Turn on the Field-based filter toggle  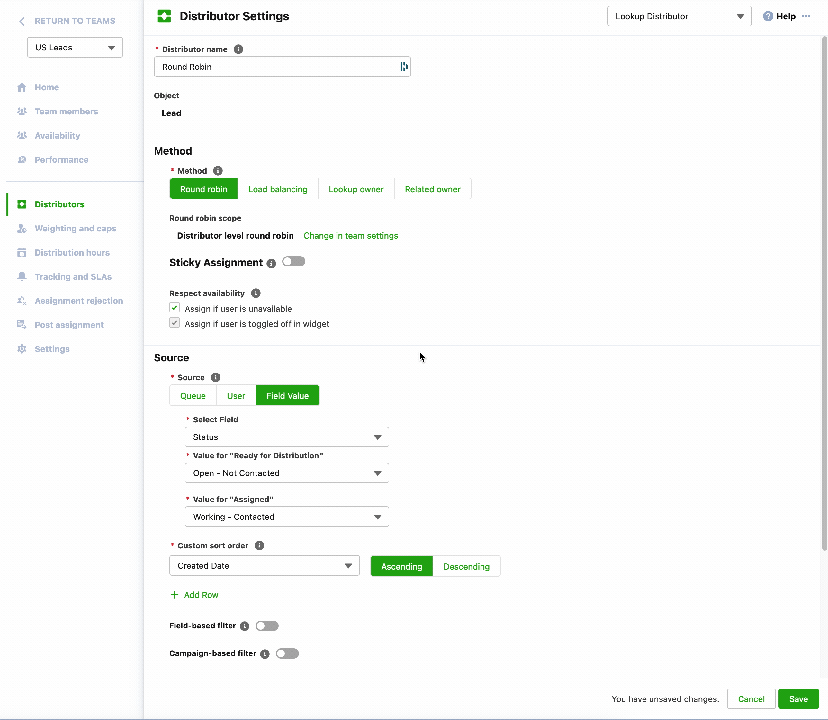click(267, 625)
